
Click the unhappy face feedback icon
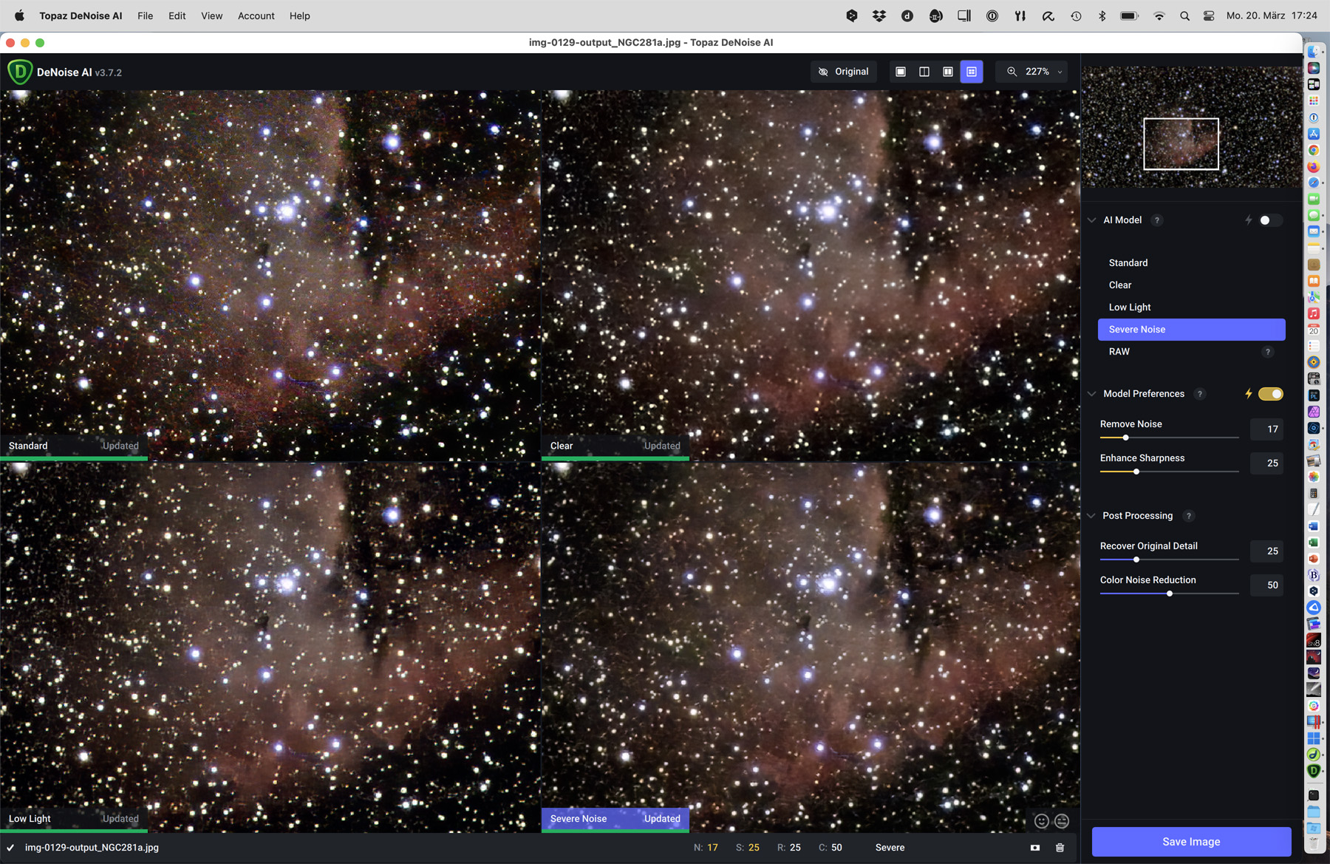pos(1062,821)
